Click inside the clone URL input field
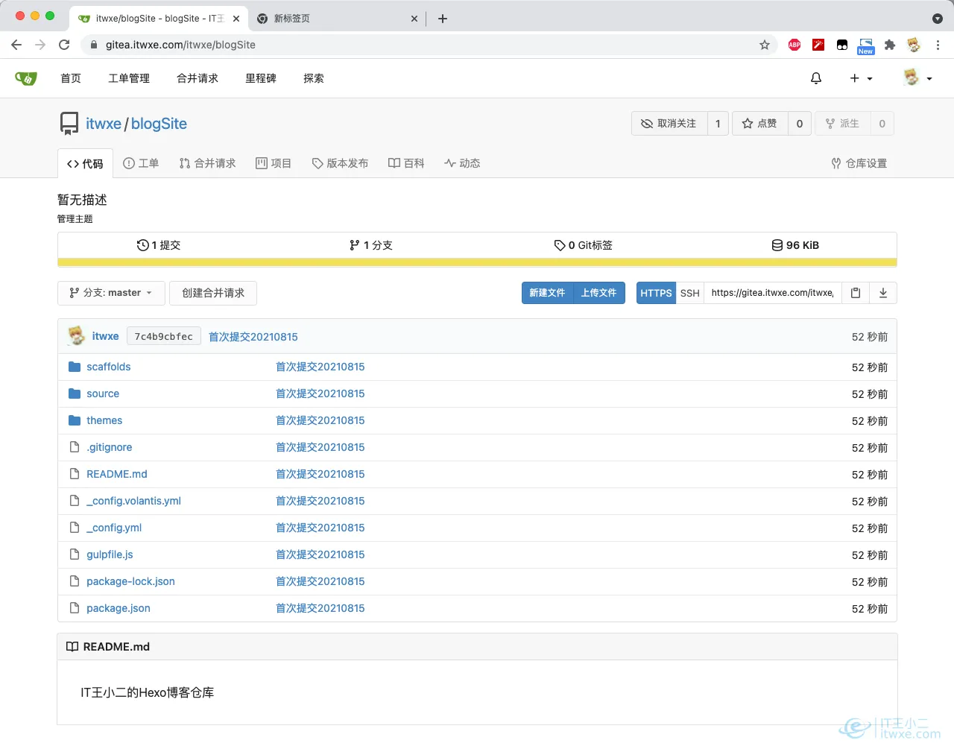954x743 pixels. pos(771,293)
